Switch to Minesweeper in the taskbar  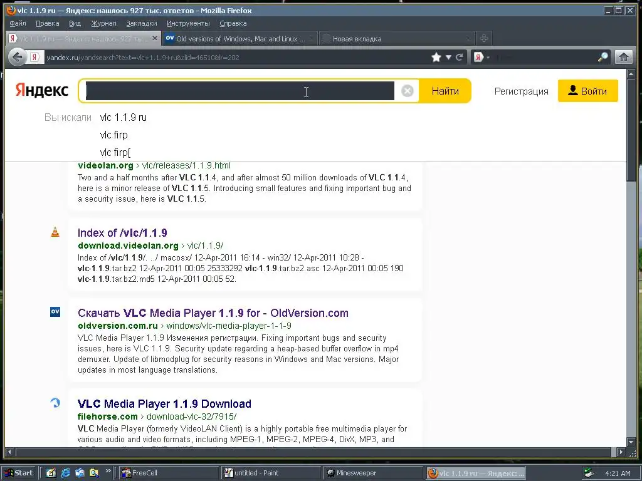tap(374, 473)
